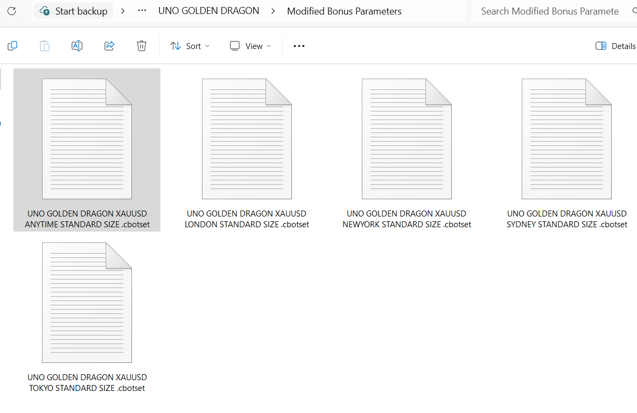Click the Search Modified Bonus Parameters field
Viewport: 637px width, 413px height.
click(x=549, y=11)
